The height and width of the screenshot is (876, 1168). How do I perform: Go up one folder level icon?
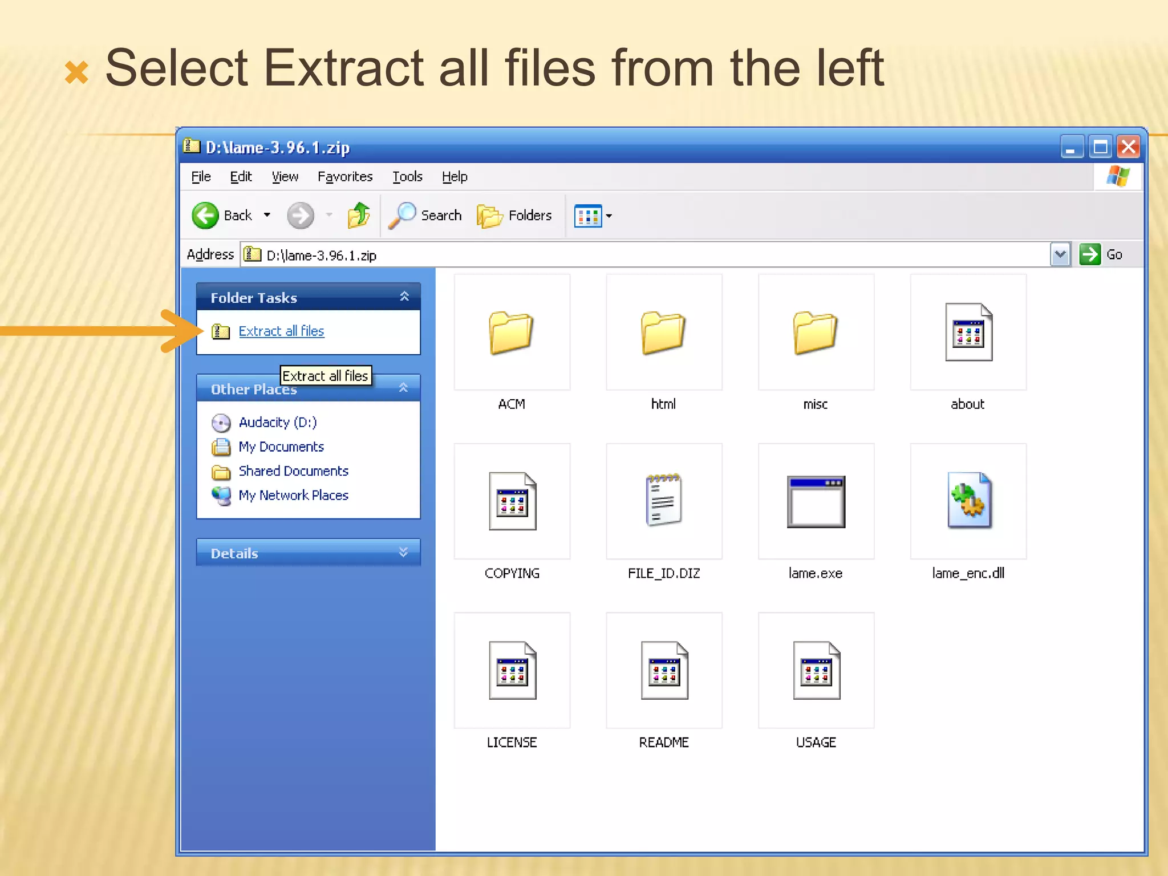point(359,216)
